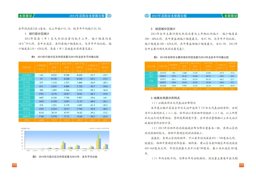Click the green '水资源量' label on left page header
The image size is (256, 178).
[x=26, y=16]
